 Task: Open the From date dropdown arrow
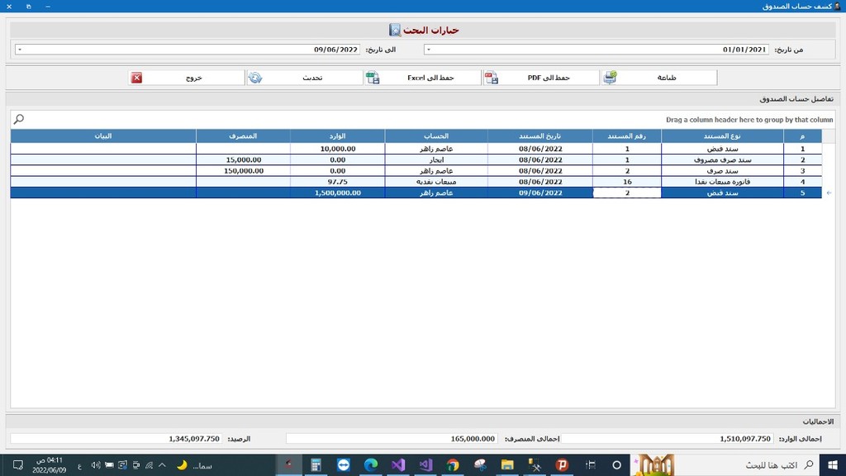pyautogui.click(x=429, y=50)
